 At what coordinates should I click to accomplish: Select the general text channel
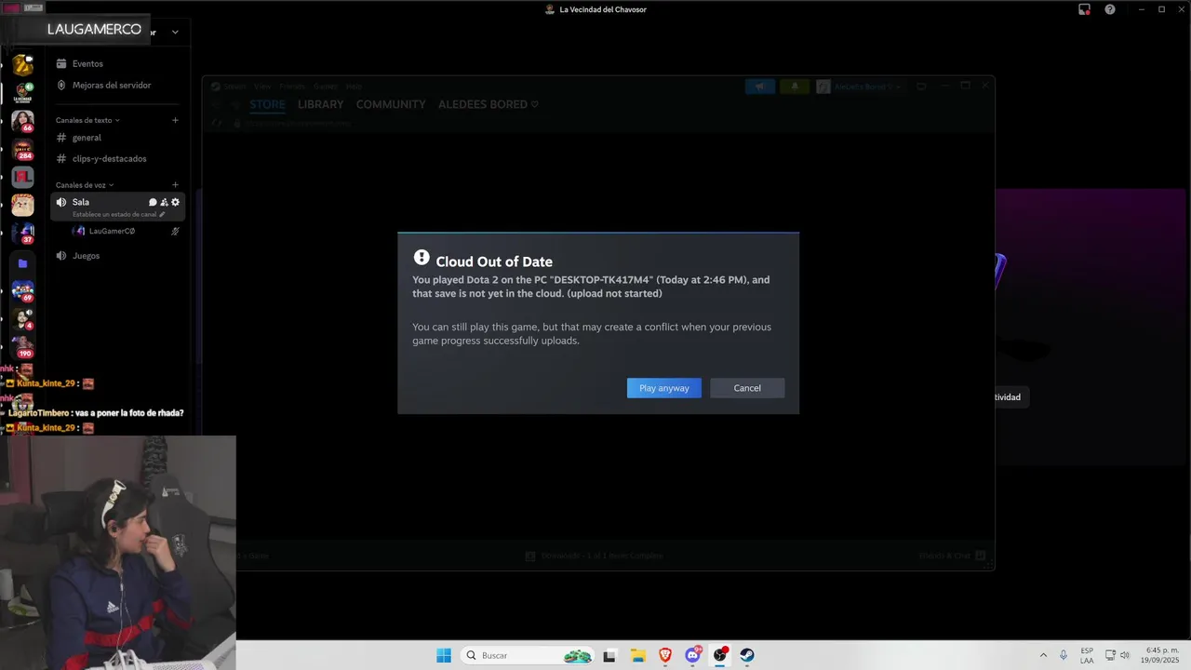pyautogui.click(x=87, y=138)
